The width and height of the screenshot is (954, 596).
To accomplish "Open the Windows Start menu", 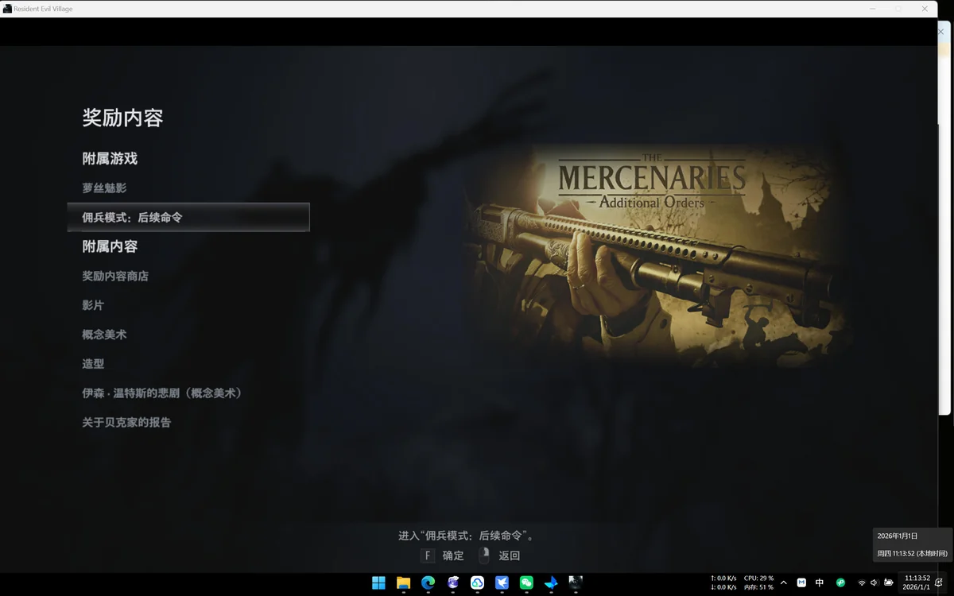I will point(378,582).
